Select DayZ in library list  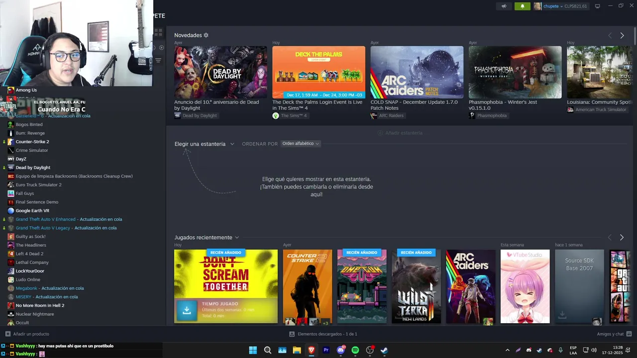(x=21, y=159)
